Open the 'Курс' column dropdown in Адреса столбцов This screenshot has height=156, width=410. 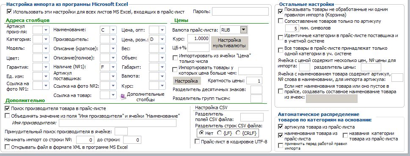(162, 86)
